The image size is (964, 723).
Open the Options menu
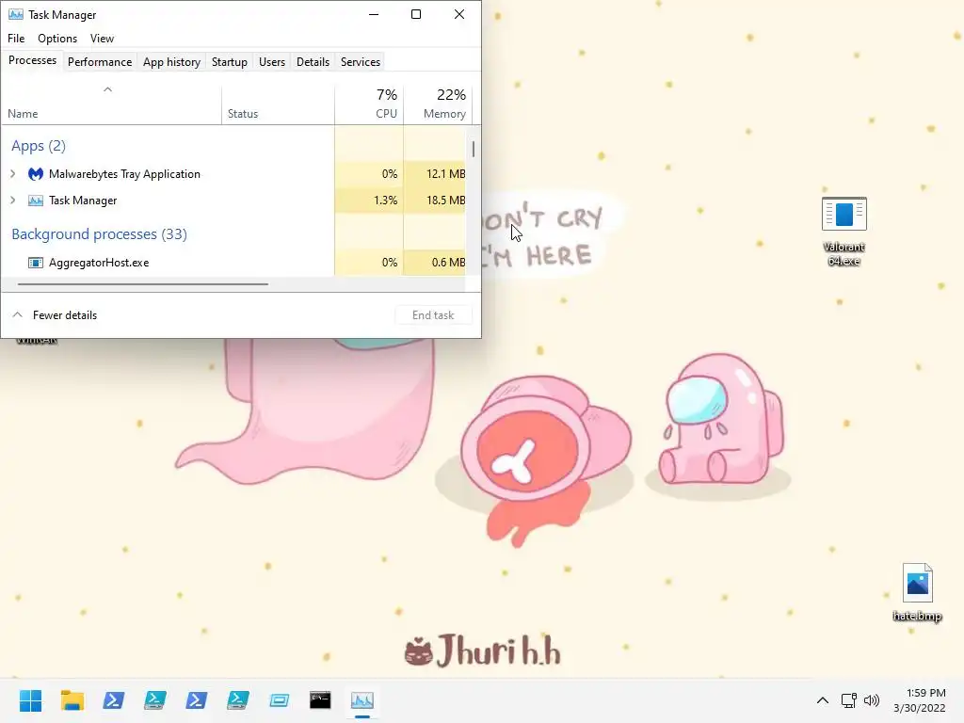(x=57, y=38)
